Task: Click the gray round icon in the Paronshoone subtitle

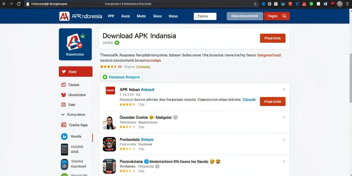Action: pos(157,166)
